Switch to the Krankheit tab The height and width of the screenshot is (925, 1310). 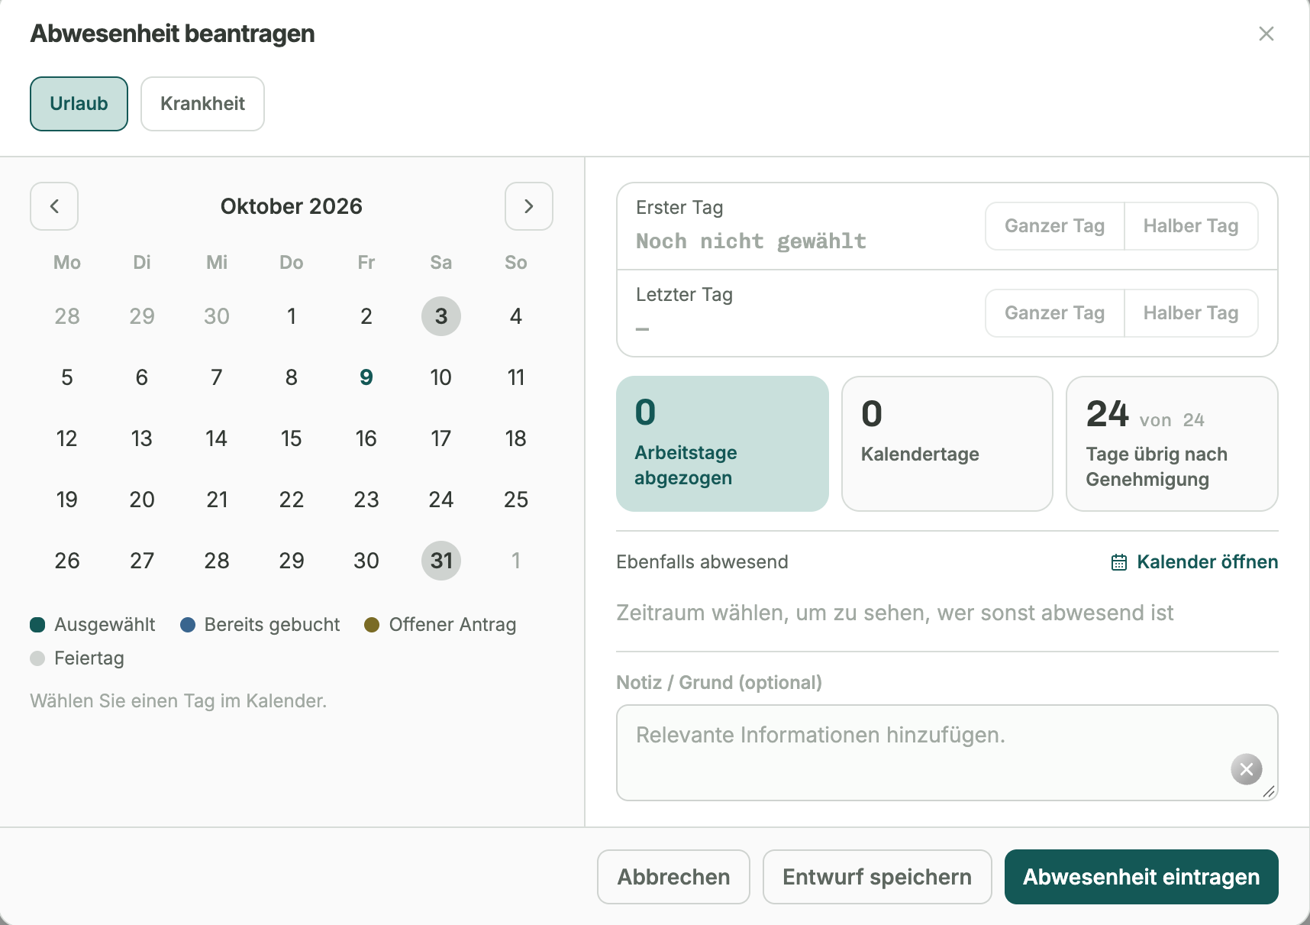[x=203, y=104]
